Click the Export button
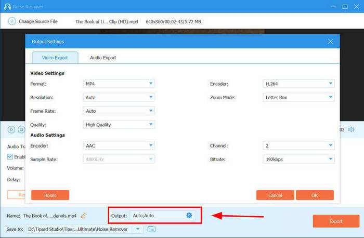This screenshot has width=364, height=238. [336, 221]
